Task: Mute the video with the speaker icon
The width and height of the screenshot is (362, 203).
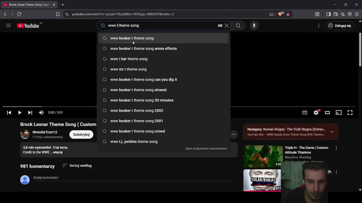Action: 41,112
